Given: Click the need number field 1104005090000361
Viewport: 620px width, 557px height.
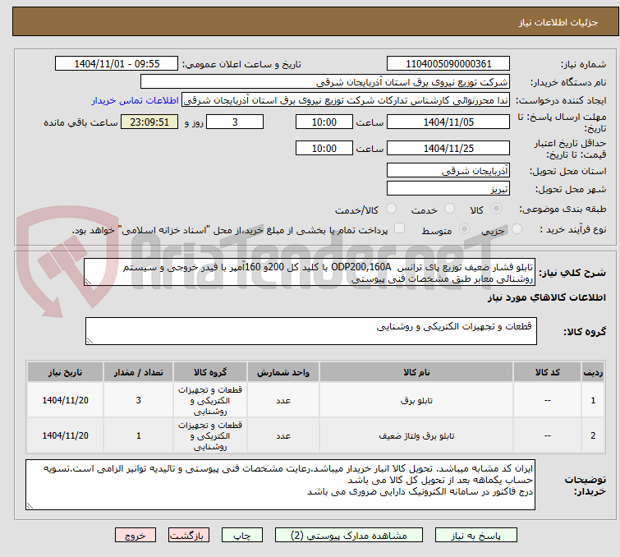Looking at the screenshot, I should click(x=448, y=64).
